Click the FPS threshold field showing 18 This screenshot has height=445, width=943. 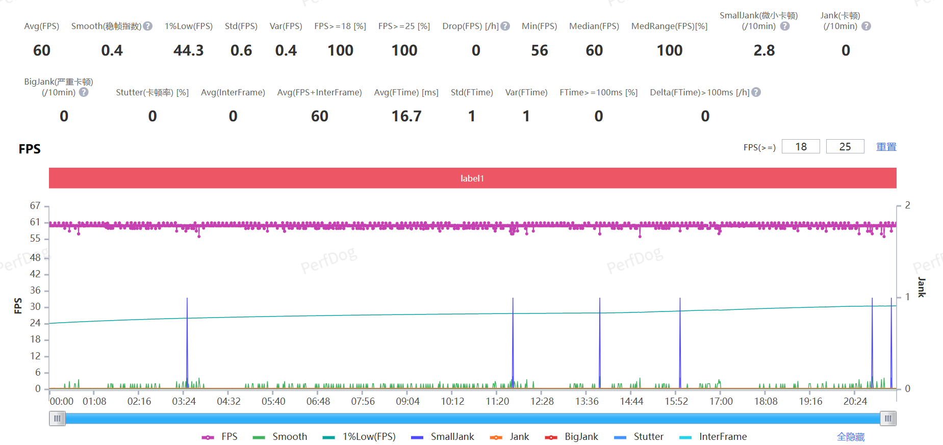click(x=801, y=146)
